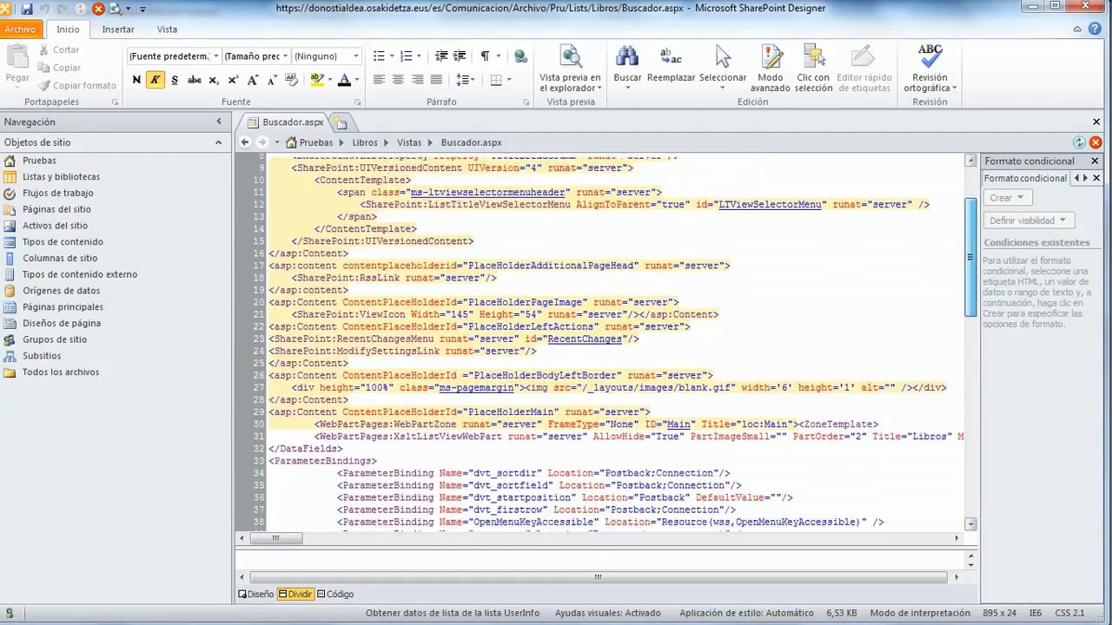Switch to the Insertar ribbon tab
The width and height of the screenshot is (1112, 625).
(118, 30)
